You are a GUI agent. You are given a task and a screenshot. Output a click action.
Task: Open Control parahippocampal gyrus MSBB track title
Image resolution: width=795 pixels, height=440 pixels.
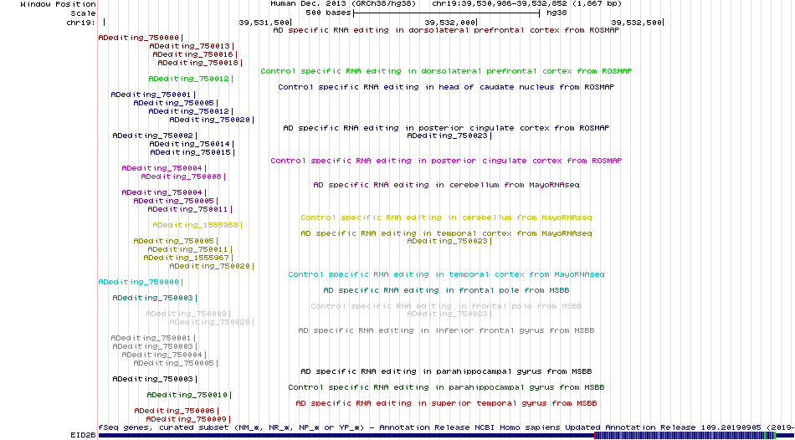(446, 387)
